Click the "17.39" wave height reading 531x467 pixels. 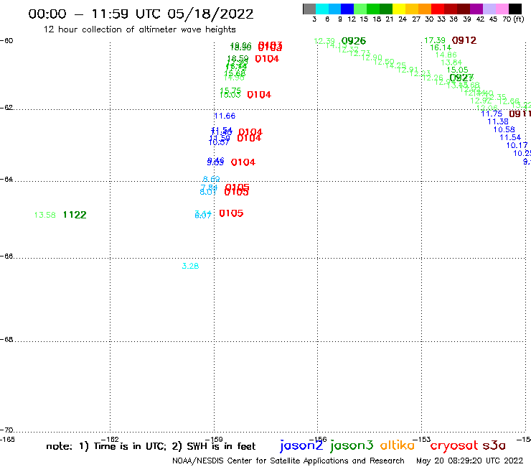pos(435,41)
